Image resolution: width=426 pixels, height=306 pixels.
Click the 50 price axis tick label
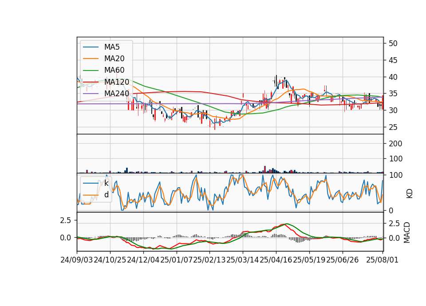pos(393,43)
